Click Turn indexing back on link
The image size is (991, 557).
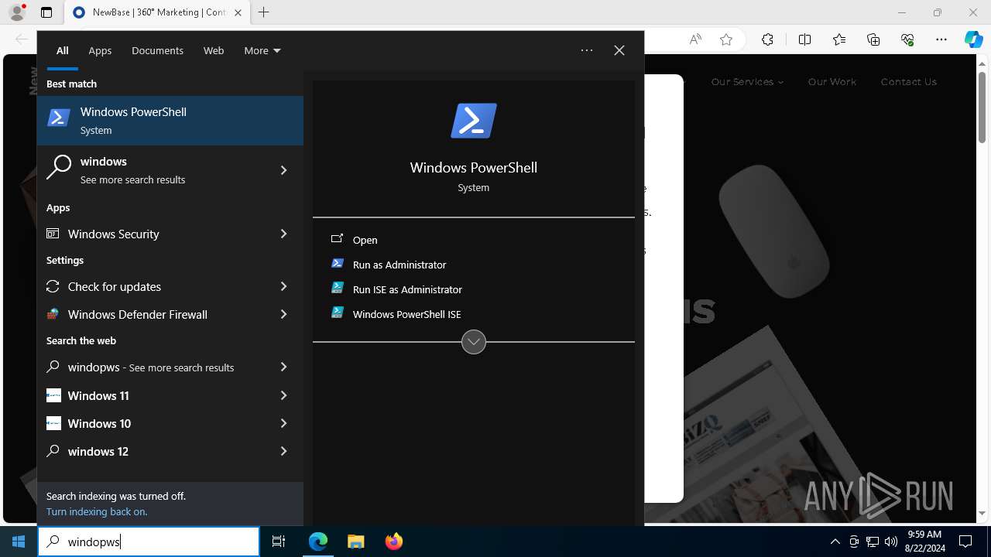97,511
